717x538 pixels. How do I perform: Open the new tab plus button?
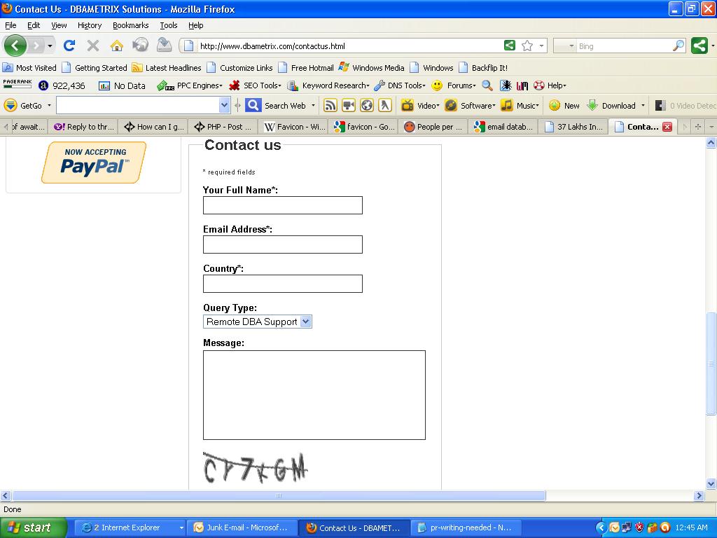pyautogui.click(x=698, y=127)
